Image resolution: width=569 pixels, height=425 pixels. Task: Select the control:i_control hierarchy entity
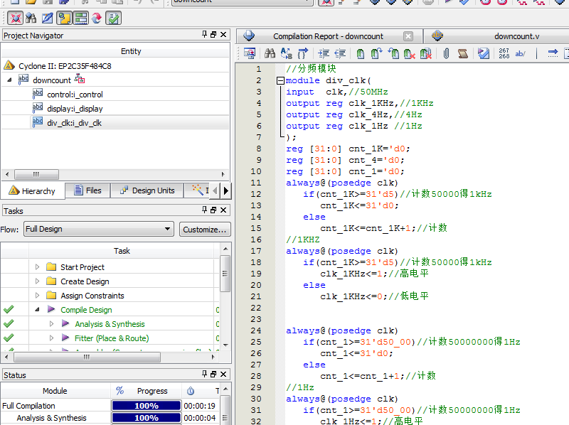point(74,95)
